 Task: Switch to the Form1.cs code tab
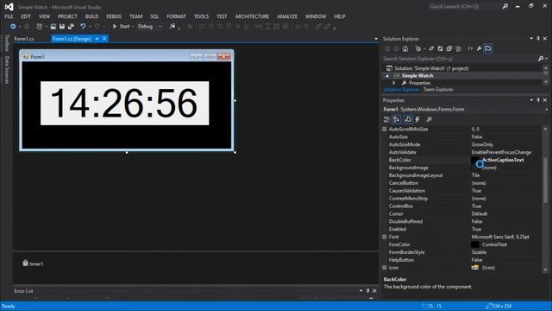tap(24, 39)
